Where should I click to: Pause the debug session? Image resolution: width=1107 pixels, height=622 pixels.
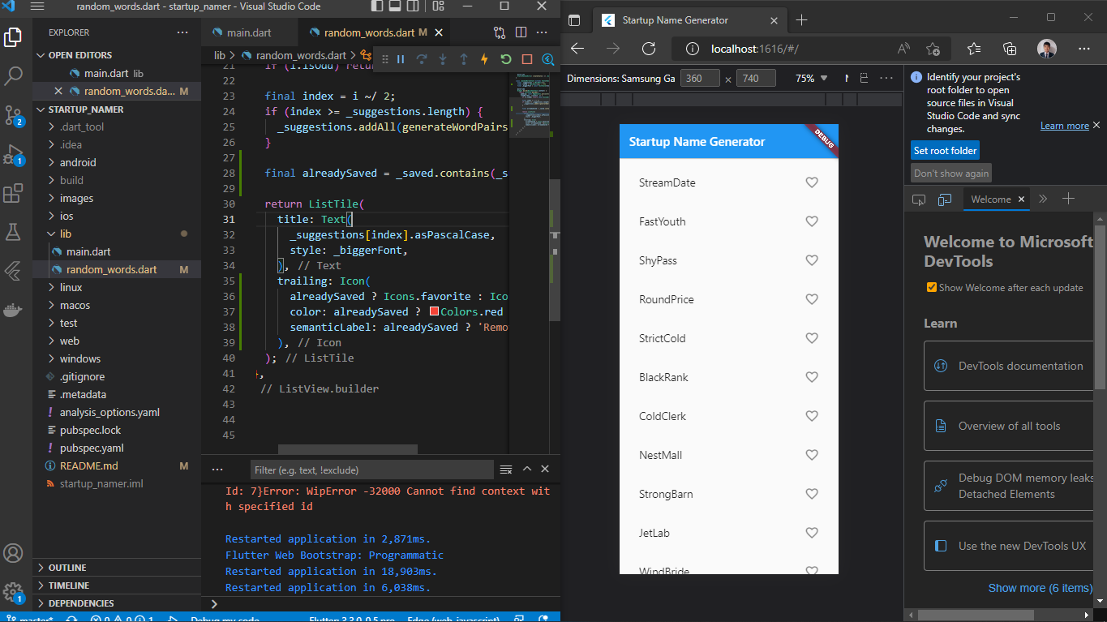coord(401,59)
